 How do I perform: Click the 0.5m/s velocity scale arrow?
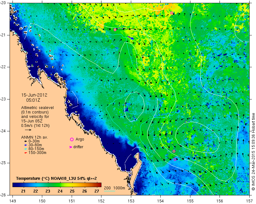coord(28,130)
